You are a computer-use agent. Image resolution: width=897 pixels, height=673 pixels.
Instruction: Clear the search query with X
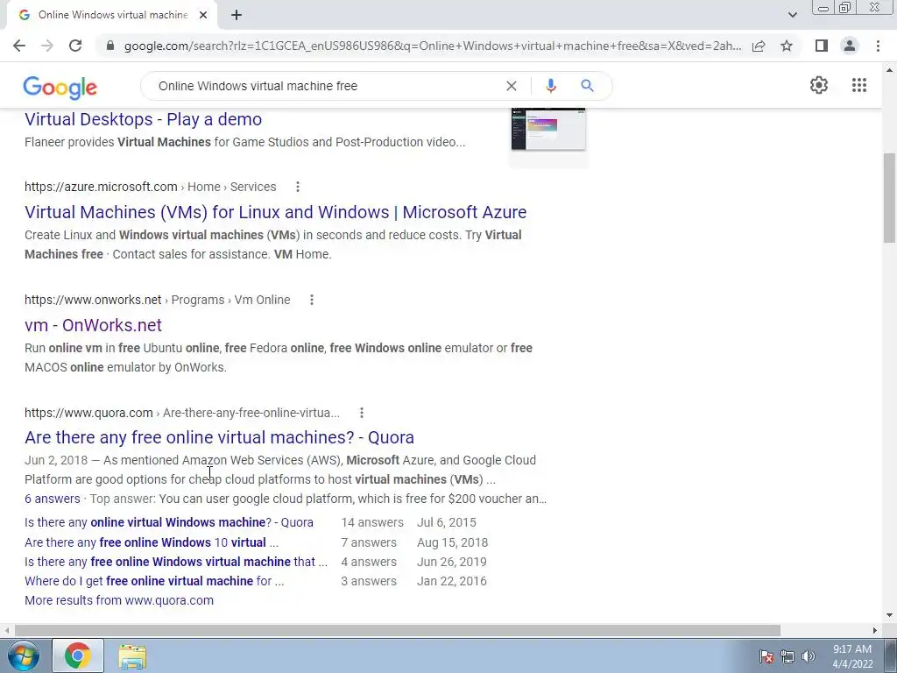point(512,86)
